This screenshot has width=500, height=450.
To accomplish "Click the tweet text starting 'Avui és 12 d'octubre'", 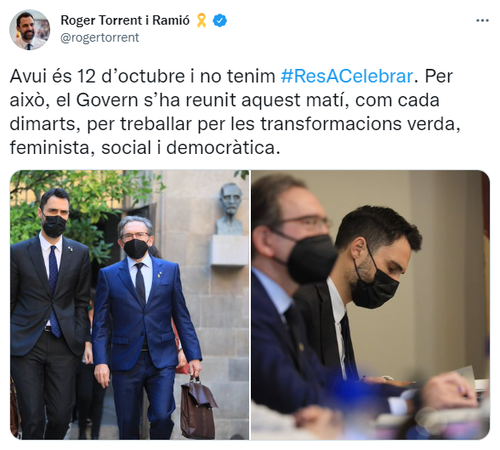I will click(235, 112).
